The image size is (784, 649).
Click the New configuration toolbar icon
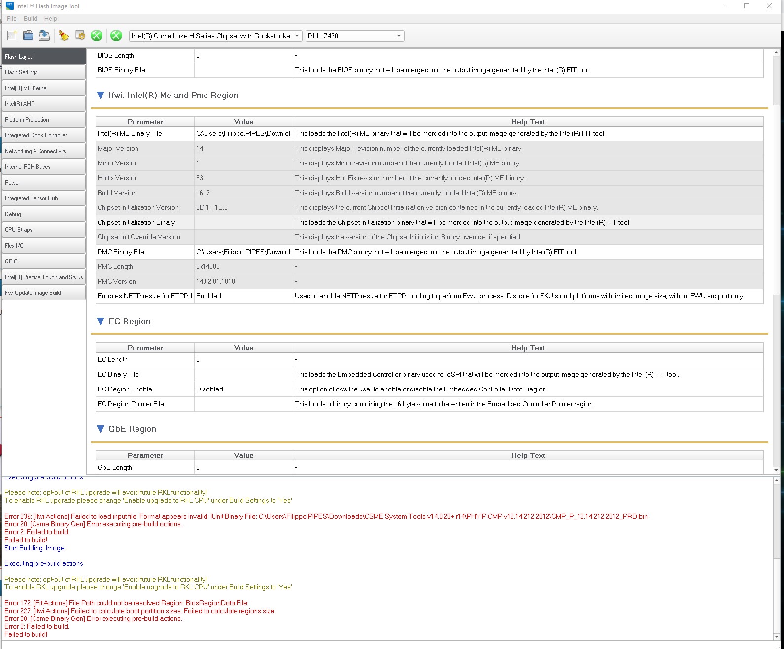(12, 35)
